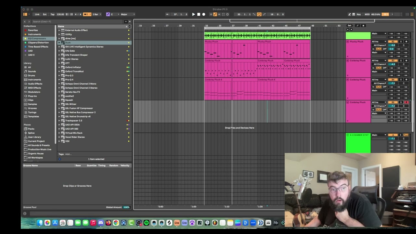Toggle the Session Record circle button
This screenshot has height=234, width=416.
tap(227, 14)
